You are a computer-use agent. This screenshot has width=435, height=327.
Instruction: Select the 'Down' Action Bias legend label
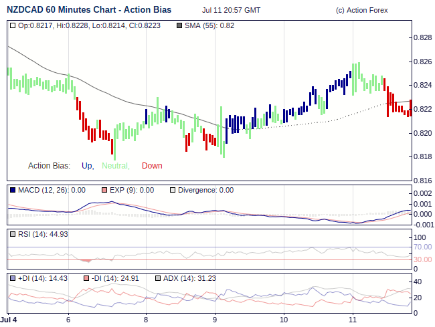(152, 166)
